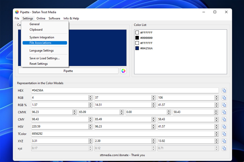Open the File menu
Viewport: 244px width, 162px height.
point(17,18)
